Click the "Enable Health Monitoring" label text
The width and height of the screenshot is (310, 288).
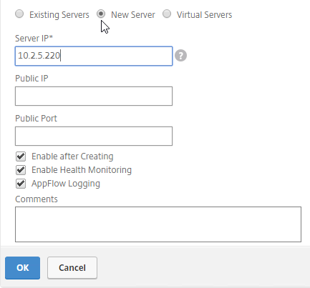click(x=82, y=170)
